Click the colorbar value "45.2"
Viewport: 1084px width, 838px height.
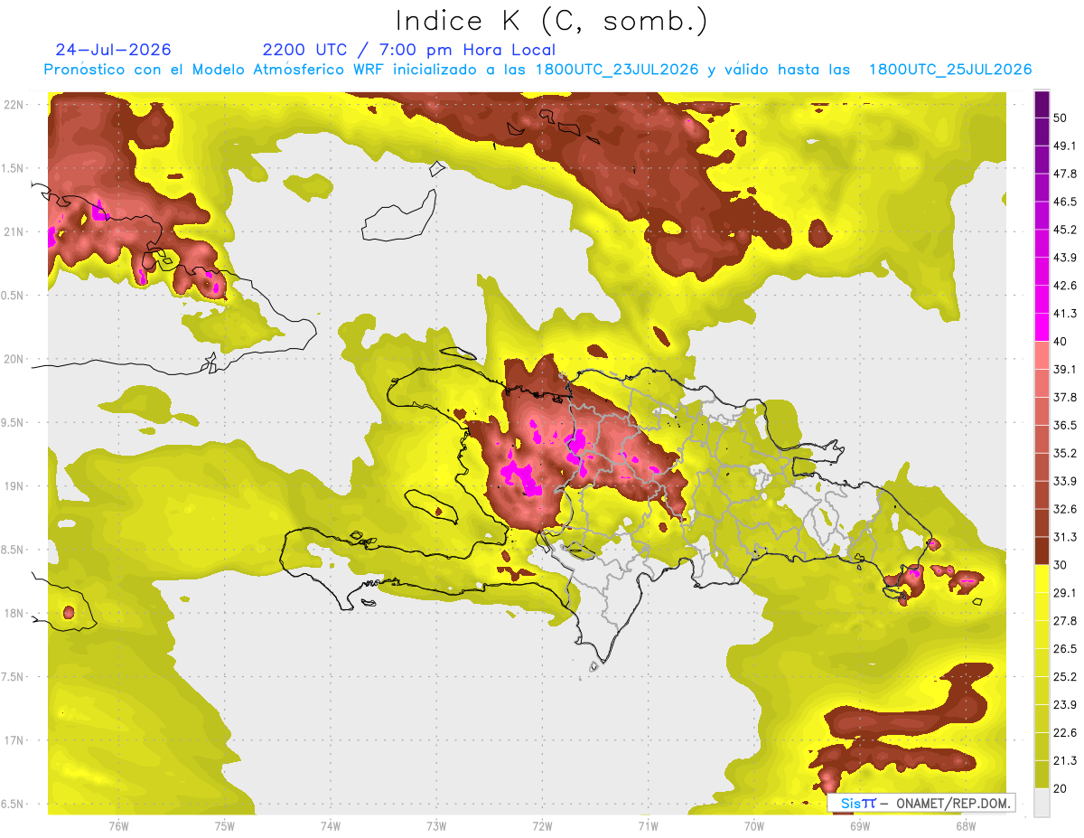pos(1065,229)
